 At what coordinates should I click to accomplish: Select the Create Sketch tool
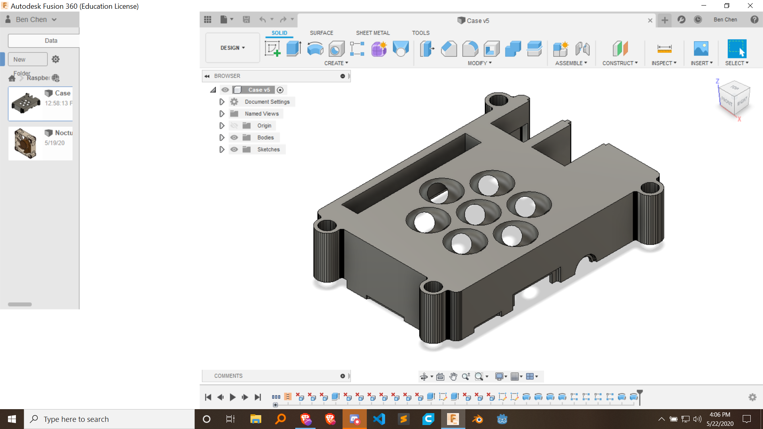[x=273, y=49]
